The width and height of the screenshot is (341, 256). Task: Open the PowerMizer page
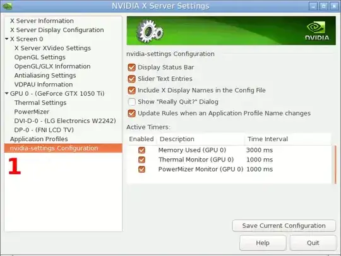32,112
